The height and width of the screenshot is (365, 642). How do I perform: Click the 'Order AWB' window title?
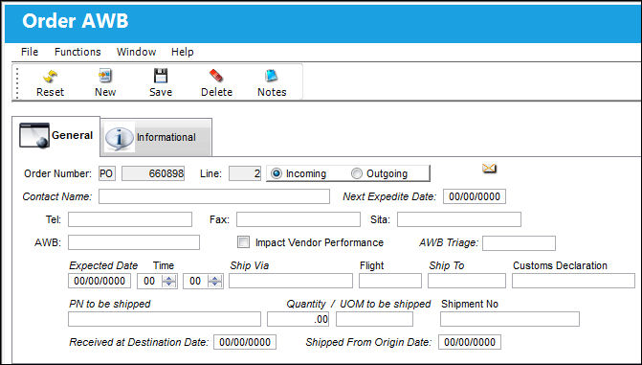click(x=76, y=21)
